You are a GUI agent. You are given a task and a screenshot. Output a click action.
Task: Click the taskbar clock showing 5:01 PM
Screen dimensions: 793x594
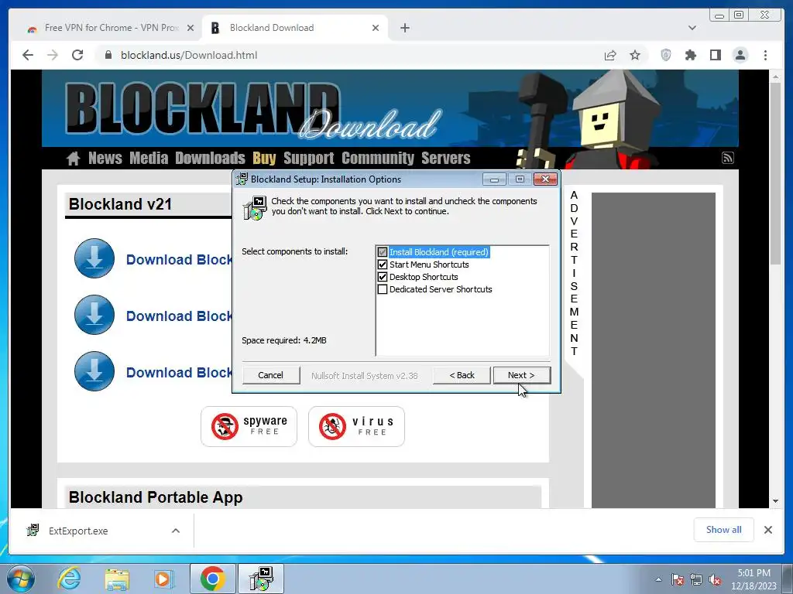point(754,579)
